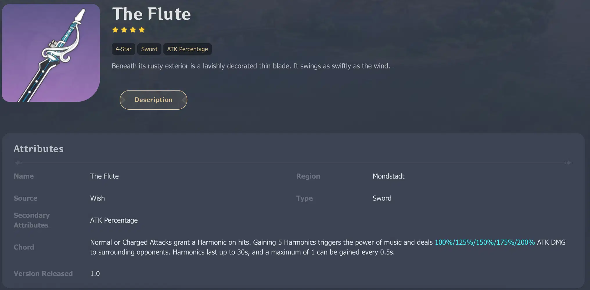This screenshot has height=290, width=590.
Task: Click the first gold rating star
Action: click(x=115, y=30)
